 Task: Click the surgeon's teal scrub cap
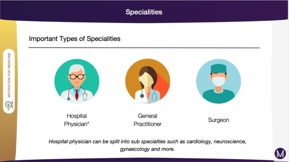coord(219,69)
